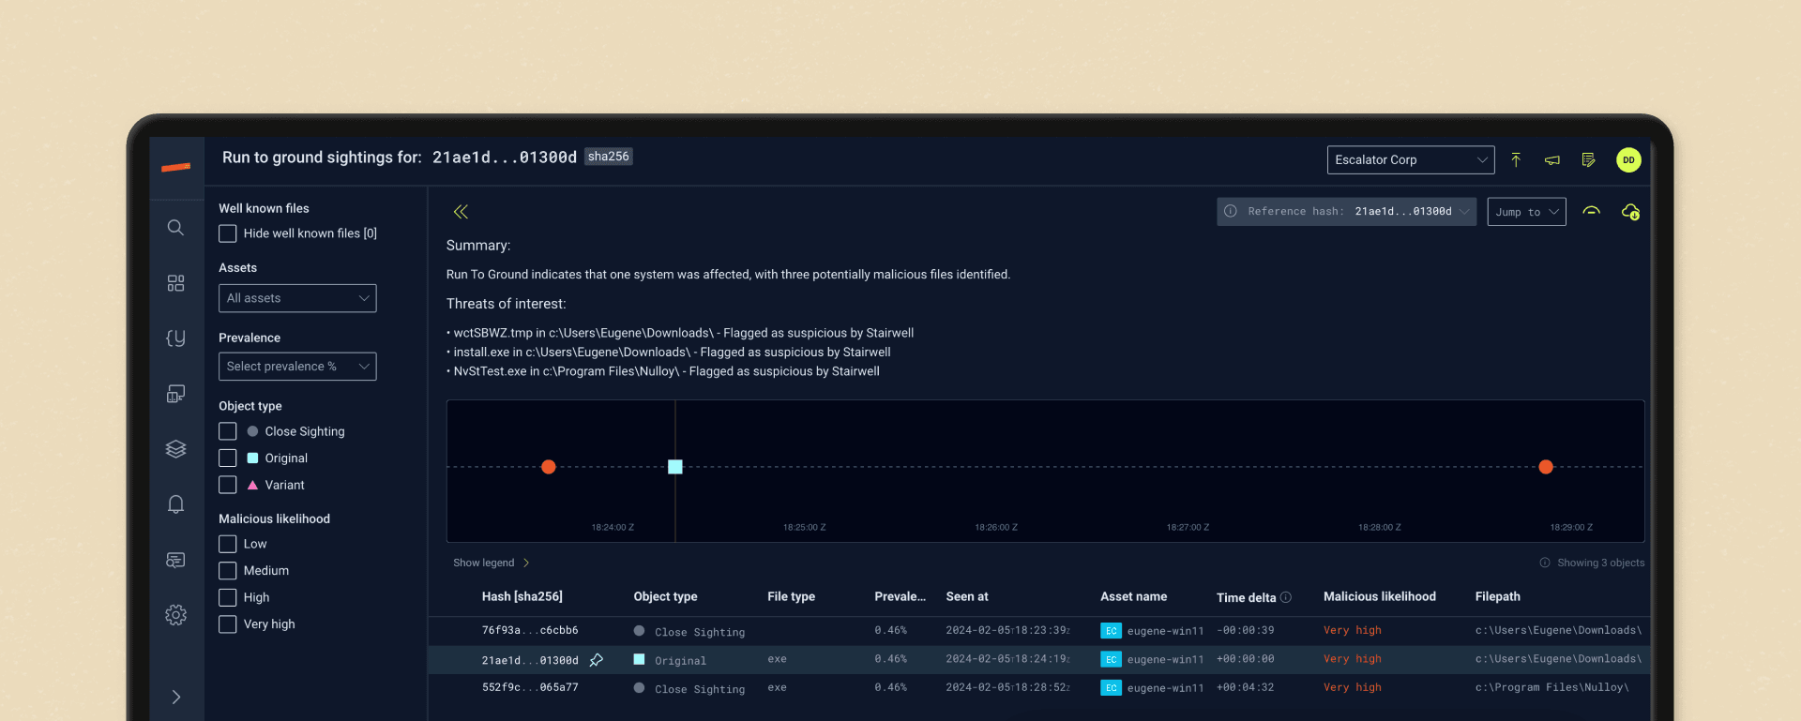
Task: Click the megaphone announcements icon
Action: point(1552,160)
